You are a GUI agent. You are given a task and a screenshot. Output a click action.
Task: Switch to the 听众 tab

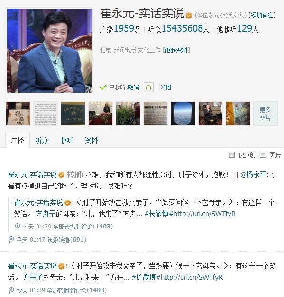coord(42,140)
